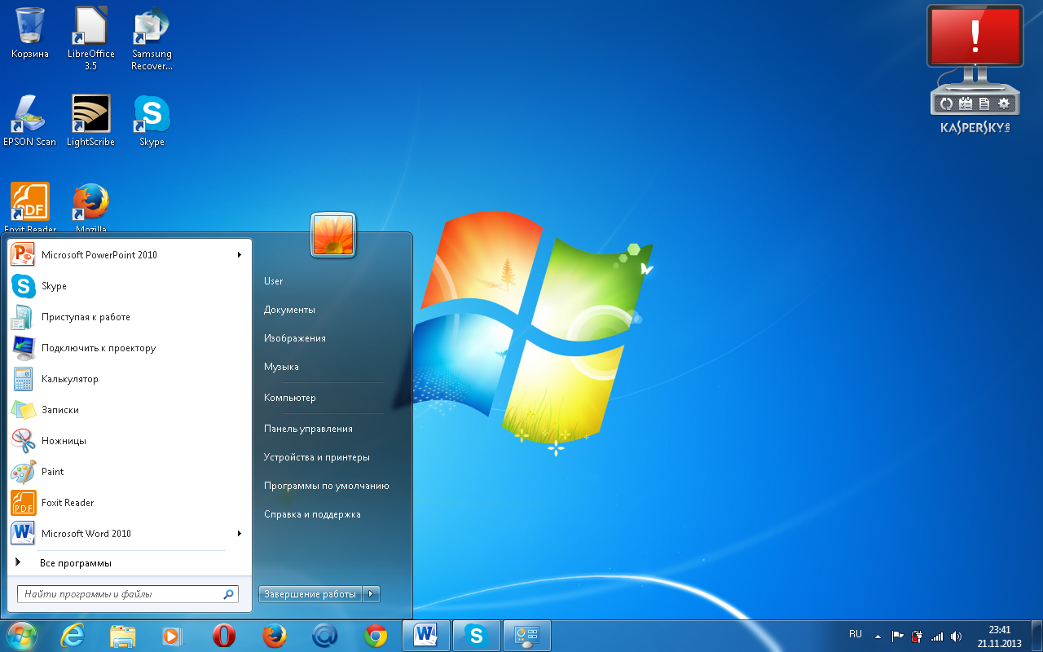Click the network signal tray icon
1043x652 pixels.
[936, 636]
